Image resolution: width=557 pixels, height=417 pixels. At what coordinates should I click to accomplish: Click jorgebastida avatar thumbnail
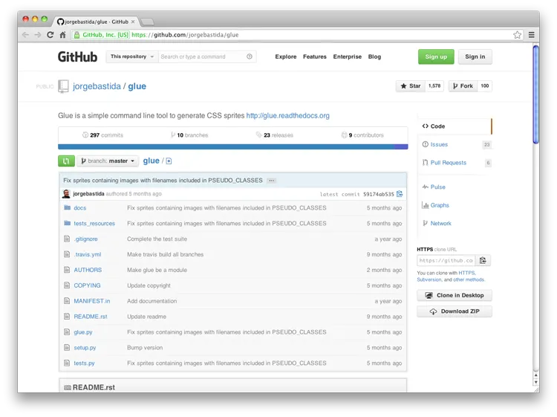tap(66, 194)
